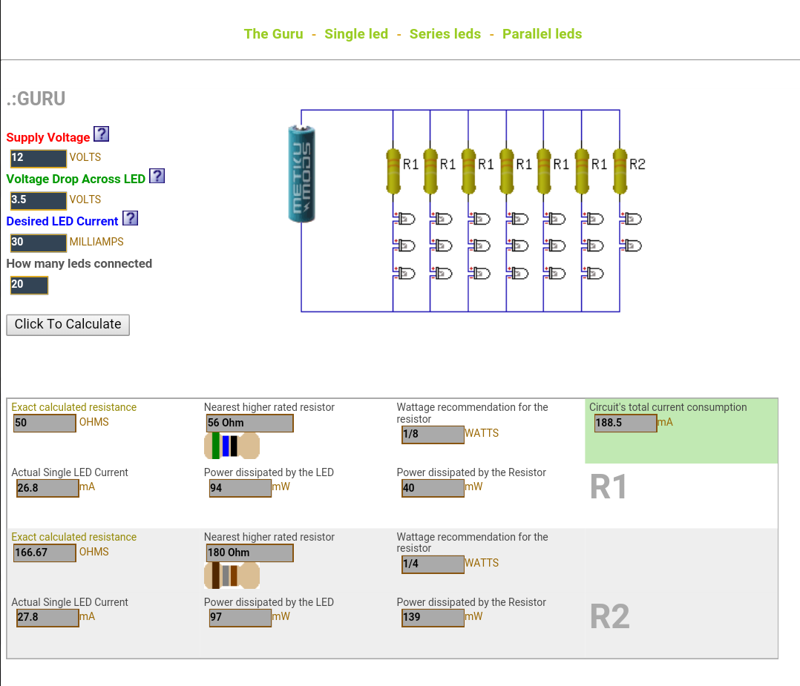This screenshot has height=686, width=800.
Task: Click the Desired LED Current input field
Action: click(39, 243)
